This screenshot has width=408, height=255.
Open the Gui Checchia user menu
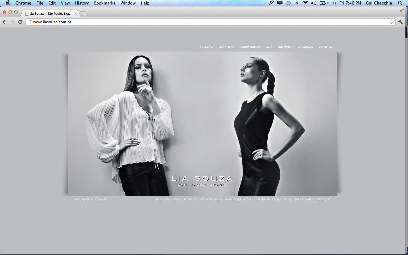[x=379, y=3]
